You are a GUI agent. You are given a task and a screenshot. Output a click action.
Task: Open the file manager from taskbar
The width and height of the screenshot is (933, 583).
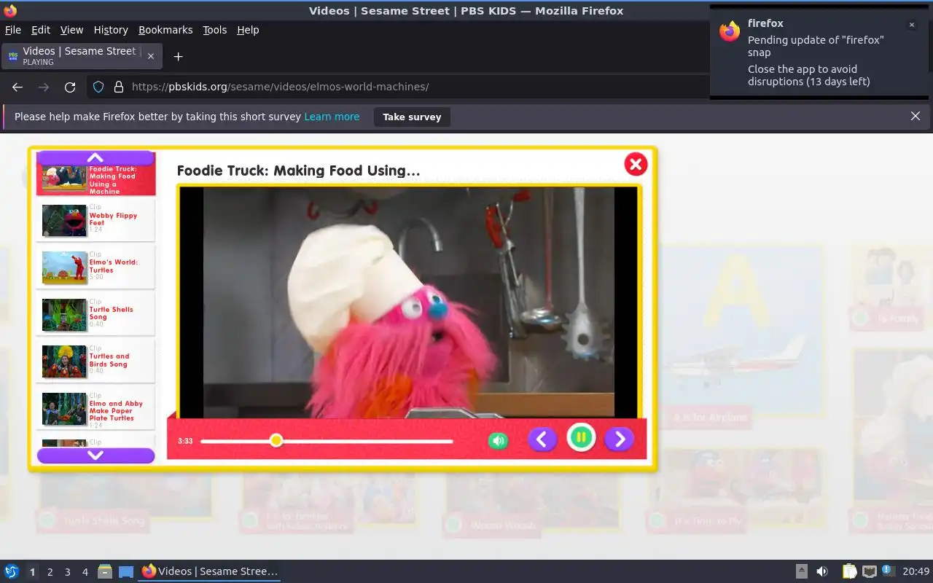coord(105,571)
